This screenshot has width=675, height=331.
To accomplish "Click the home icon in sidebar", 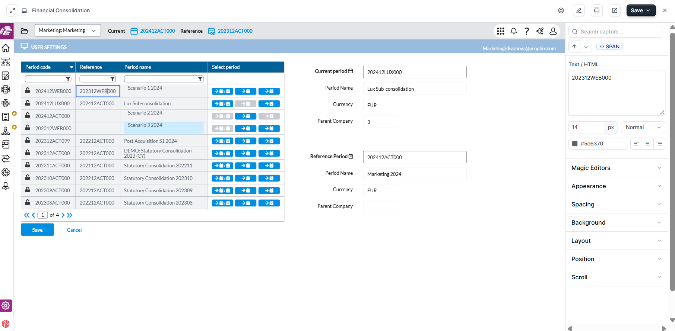I will pyautogui.click(x=6, y=48).
